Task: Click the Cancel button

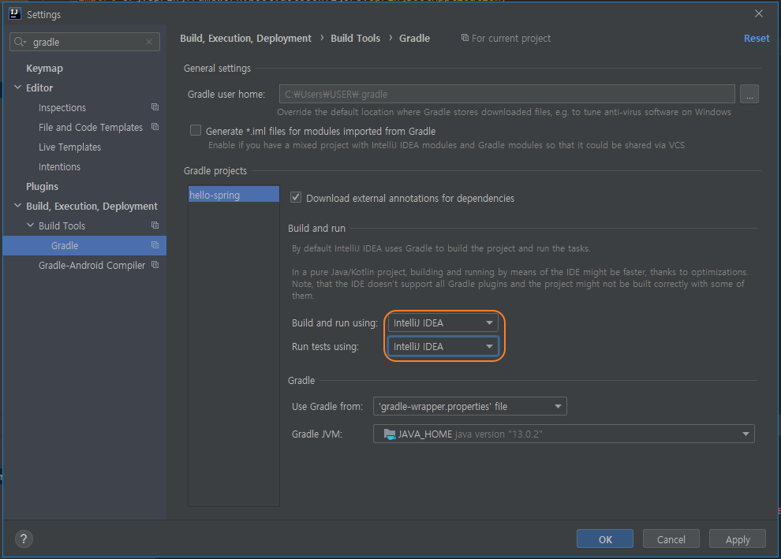Action: point(671,539)
